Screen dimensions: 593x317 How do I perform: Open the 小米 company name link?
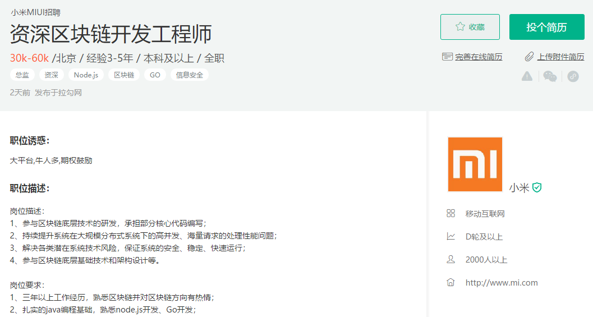[x=519, y=187]
